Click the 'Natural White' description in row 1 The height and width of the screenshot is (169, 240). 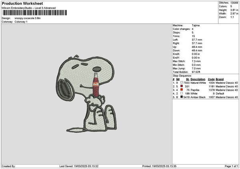click(x=198, y=83)
